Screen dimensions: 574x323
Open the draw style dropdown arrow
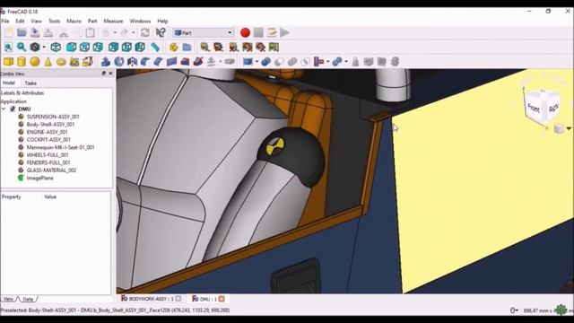pos(44,48)
